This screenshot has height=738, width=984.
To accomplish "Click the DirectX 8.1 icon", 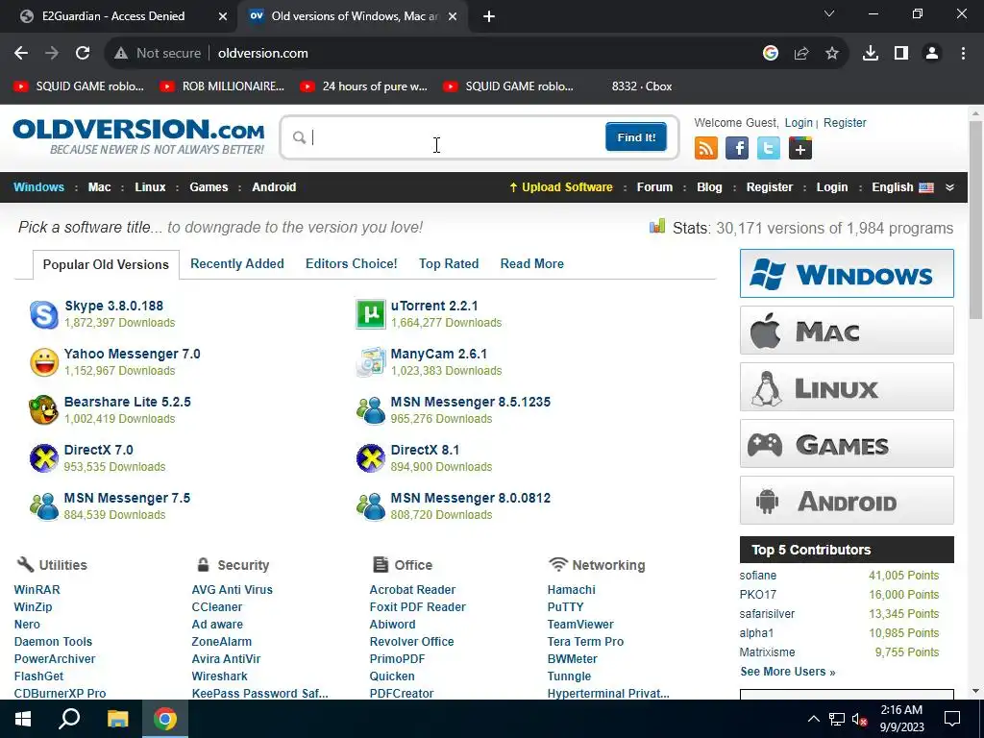I will (370, 458).
